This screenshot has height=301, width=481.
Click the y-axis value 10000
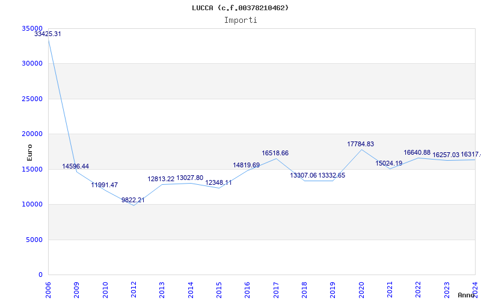point(32,205)
